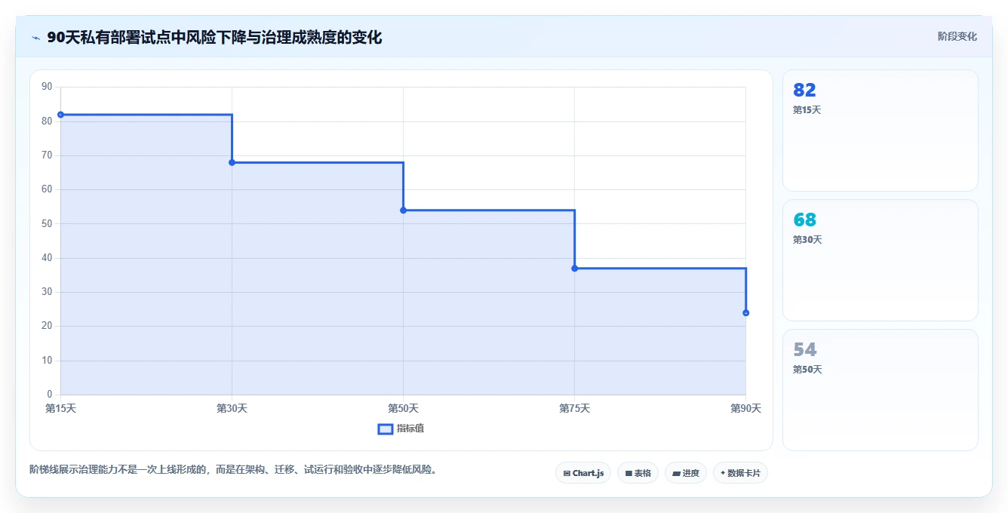This screenshot has width=1008, height=513.
Task: Click the 第90天 x-axis label
Action: point(745,408)
